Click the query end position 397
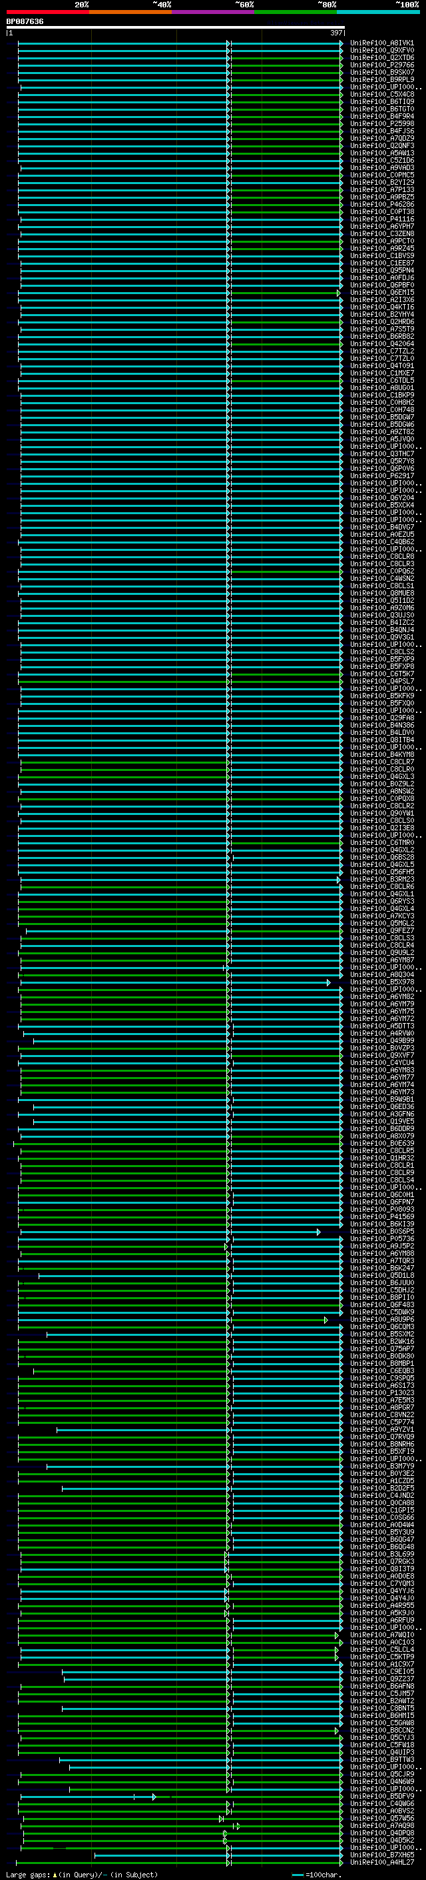The image size is (426, 1880). [x=336, y=33]
